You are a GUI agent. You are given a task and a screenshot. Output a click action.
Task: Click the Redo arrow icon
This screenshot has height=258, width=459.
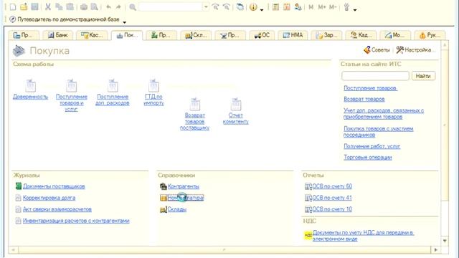tap(118, 6)
